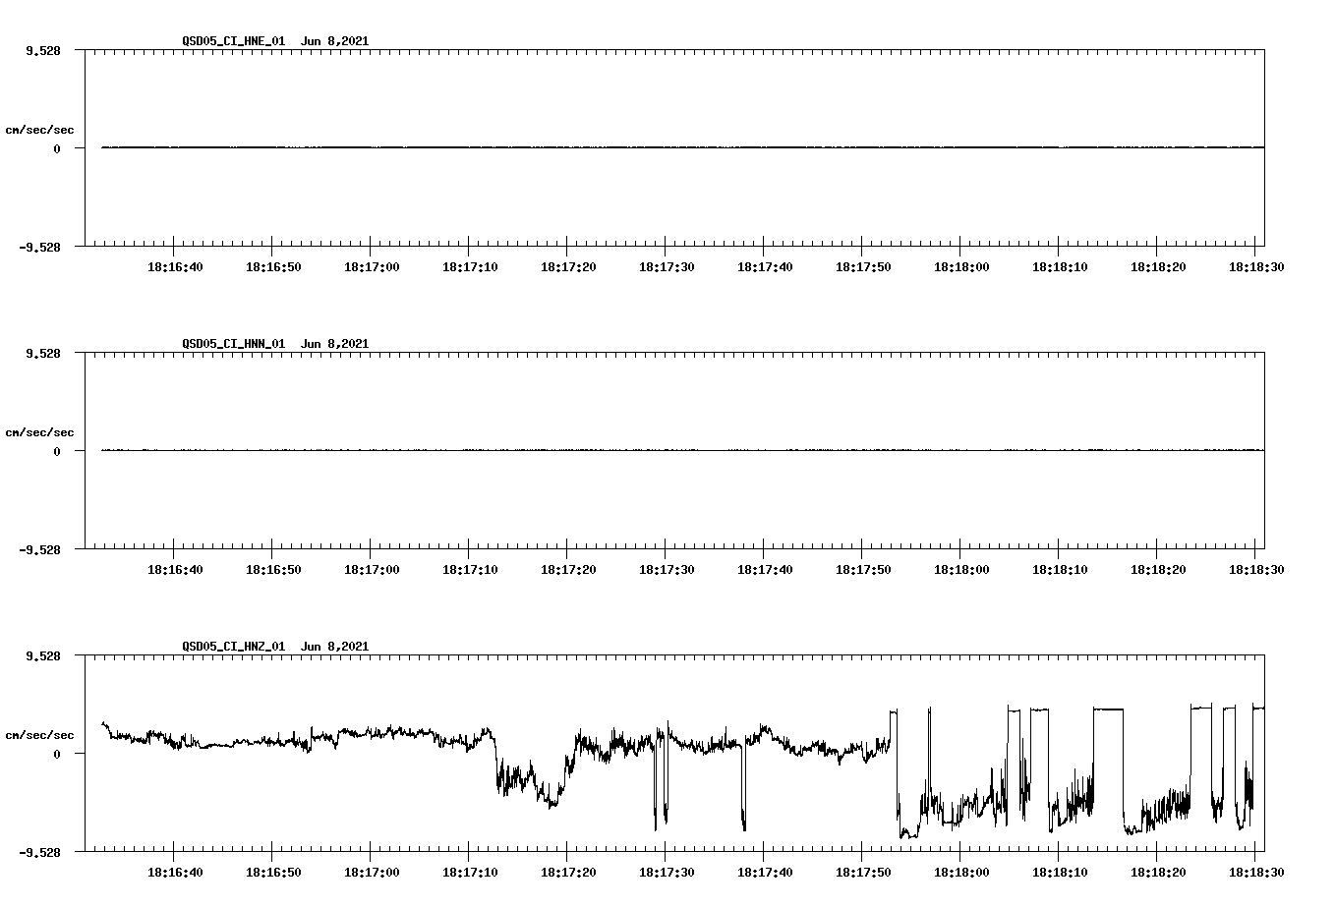This screenshot has height=908, width=1335.
Task: Pick 18:17:50 tick label below HNZ trace
Action: pos(863,873)
